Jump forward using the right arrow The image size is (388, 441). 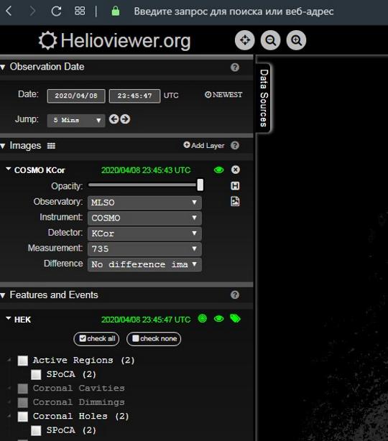(x=125, y=119)
